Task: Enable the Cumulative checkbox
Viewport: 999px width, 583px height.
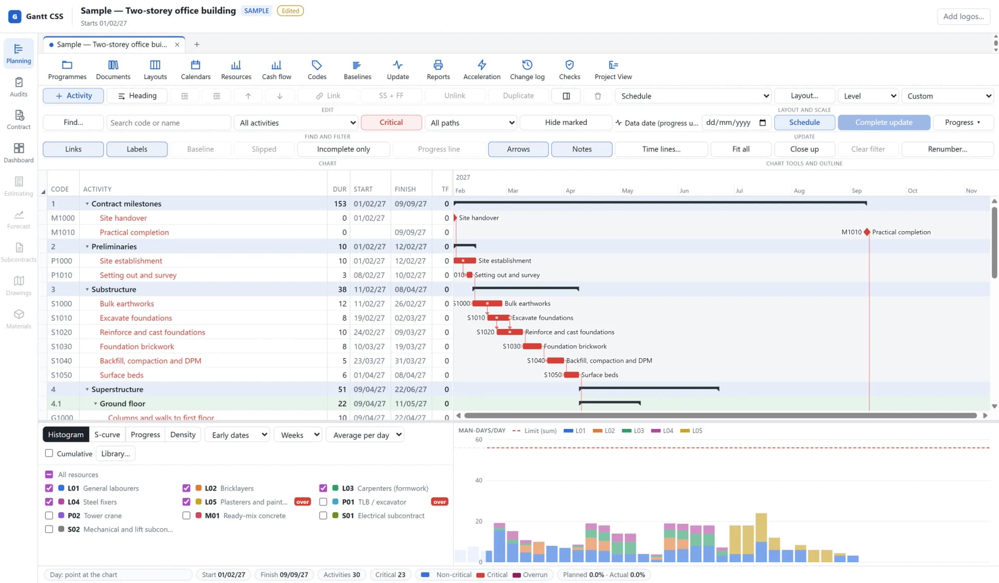Action: 49,453
